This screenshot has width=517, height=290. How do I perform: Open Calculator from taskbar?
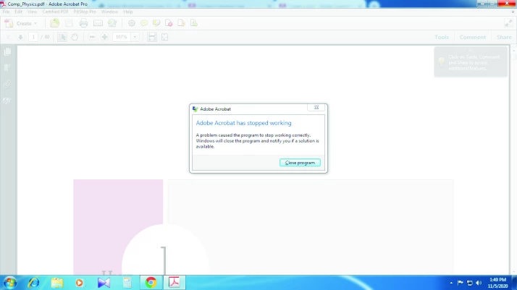[x=127, y=283]
